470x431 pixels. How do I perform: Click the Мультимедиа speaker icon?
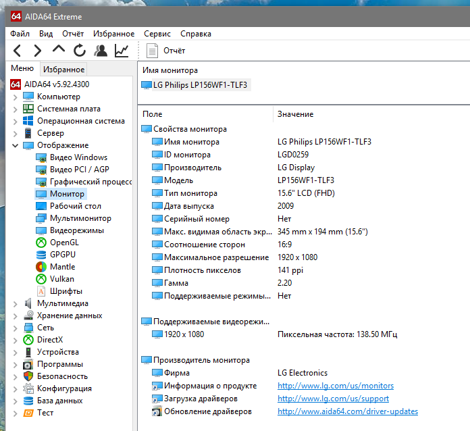[28, 303]
